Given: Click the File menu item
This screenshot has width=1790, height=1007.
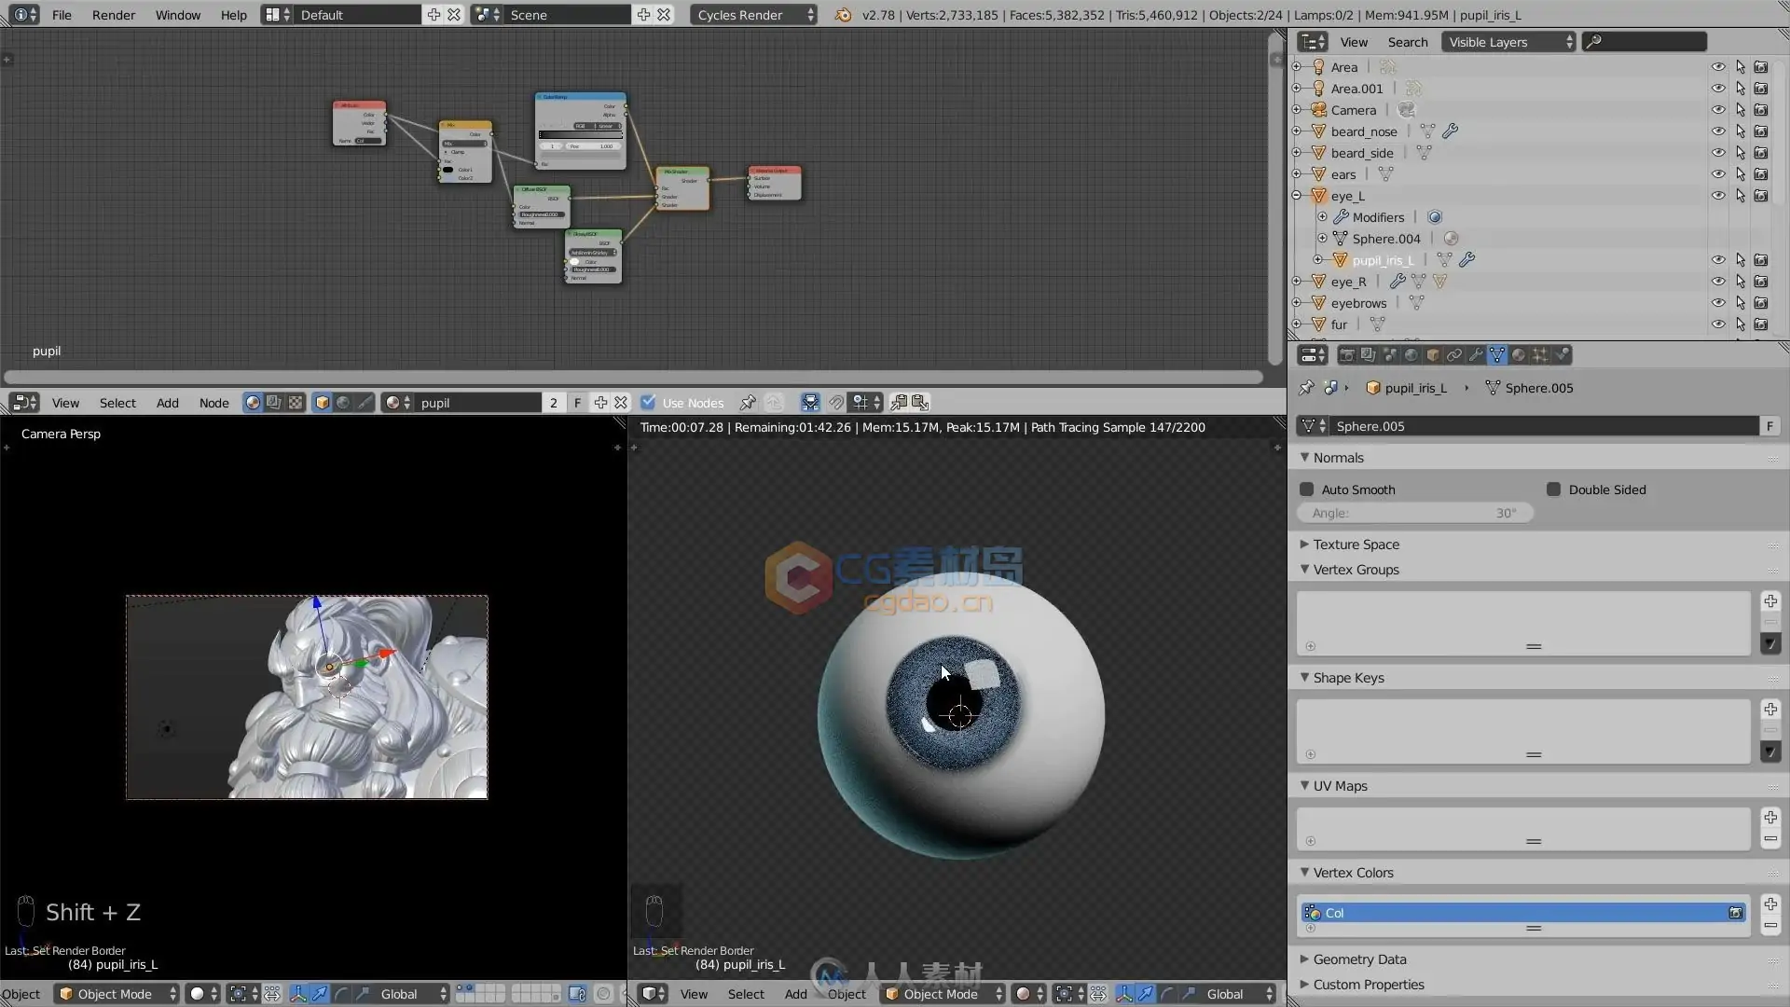Looking at the screenshot, I should click(x=61, y=15).
